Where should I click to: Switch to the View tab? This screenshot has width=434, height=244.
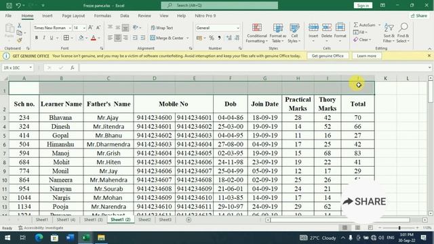coord(164,16)
